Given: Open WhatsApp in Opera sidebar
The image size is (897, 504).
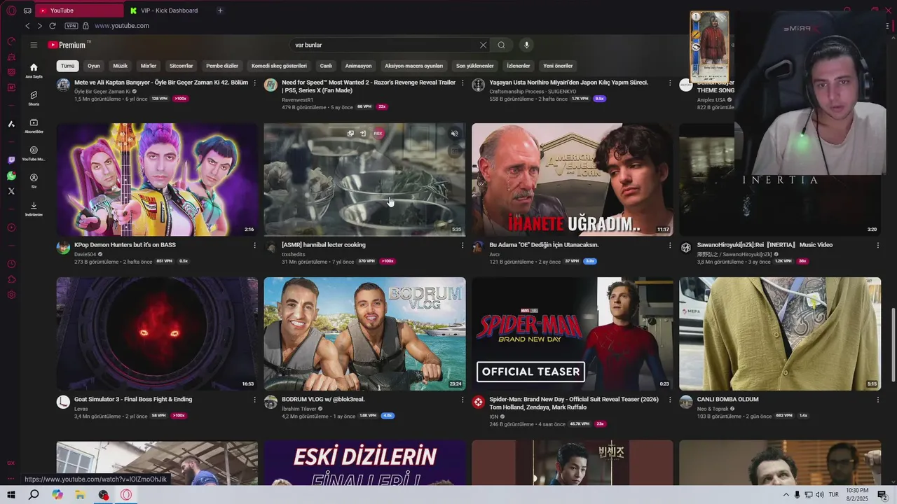Looking at the screenshot, I should [11, 176].
